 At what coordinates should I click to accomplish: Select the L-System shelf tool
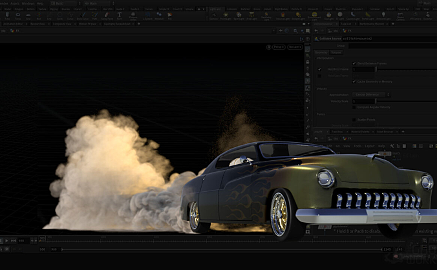click(147, 16)
